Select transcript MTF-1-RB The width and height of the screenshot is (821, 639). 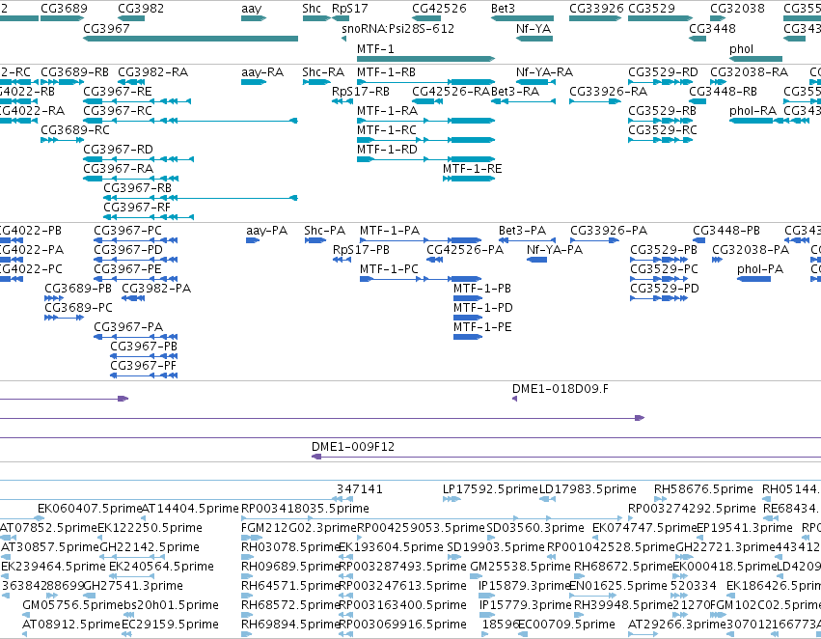click(x=425, y=82)
